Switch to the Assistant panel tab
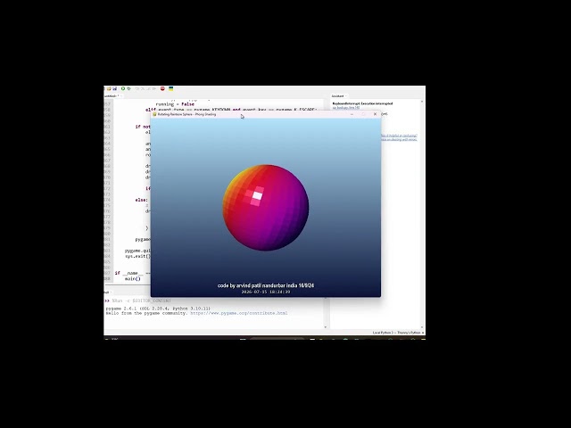The width and height of the screenshot is (571, 428). coord(337,96)
